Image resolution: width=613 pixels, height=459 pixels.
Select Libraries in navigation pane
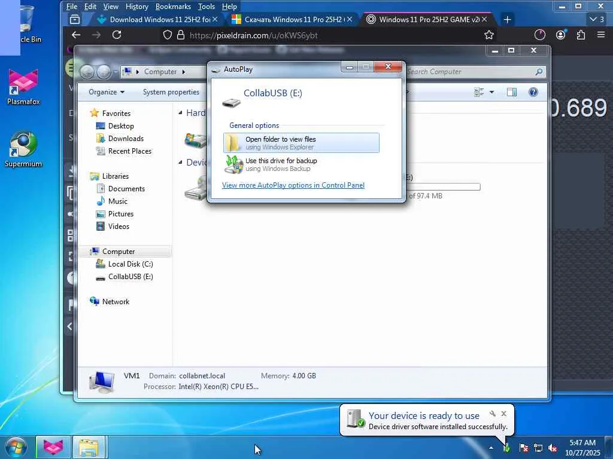116,176
